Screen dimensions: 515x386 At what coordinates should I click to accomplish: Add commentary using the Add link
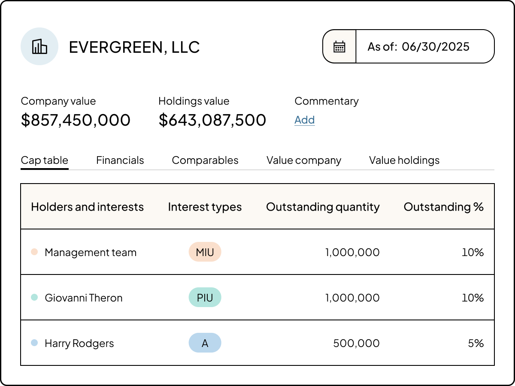coord(304,120)
